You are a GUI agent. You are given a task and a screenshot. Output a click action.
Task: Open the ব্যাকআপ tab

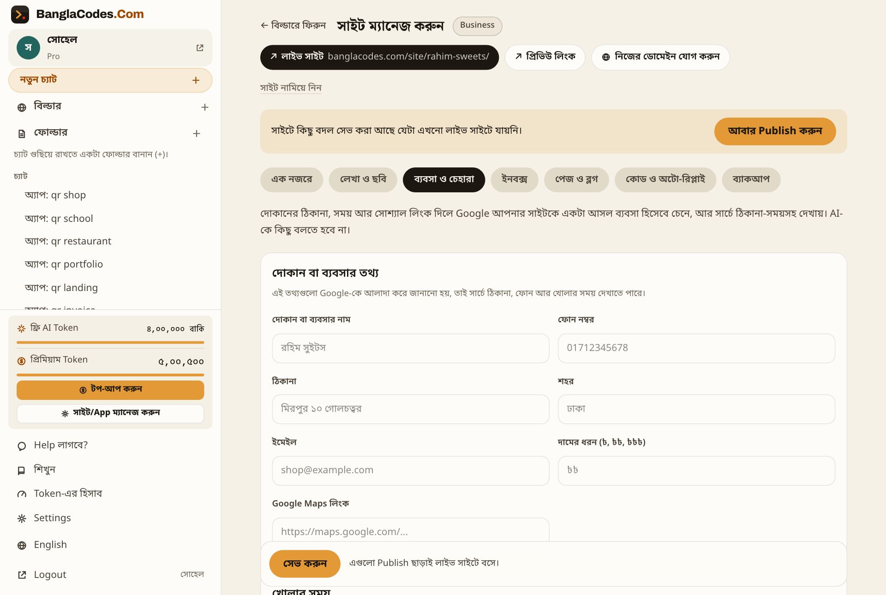[751, 179]
